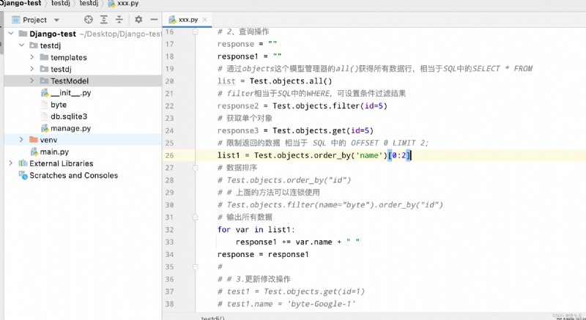This screenshot has width=586, height=320.
Task: Click xxx.py in the breadcrumb path
Action: [x=127, y=4]
